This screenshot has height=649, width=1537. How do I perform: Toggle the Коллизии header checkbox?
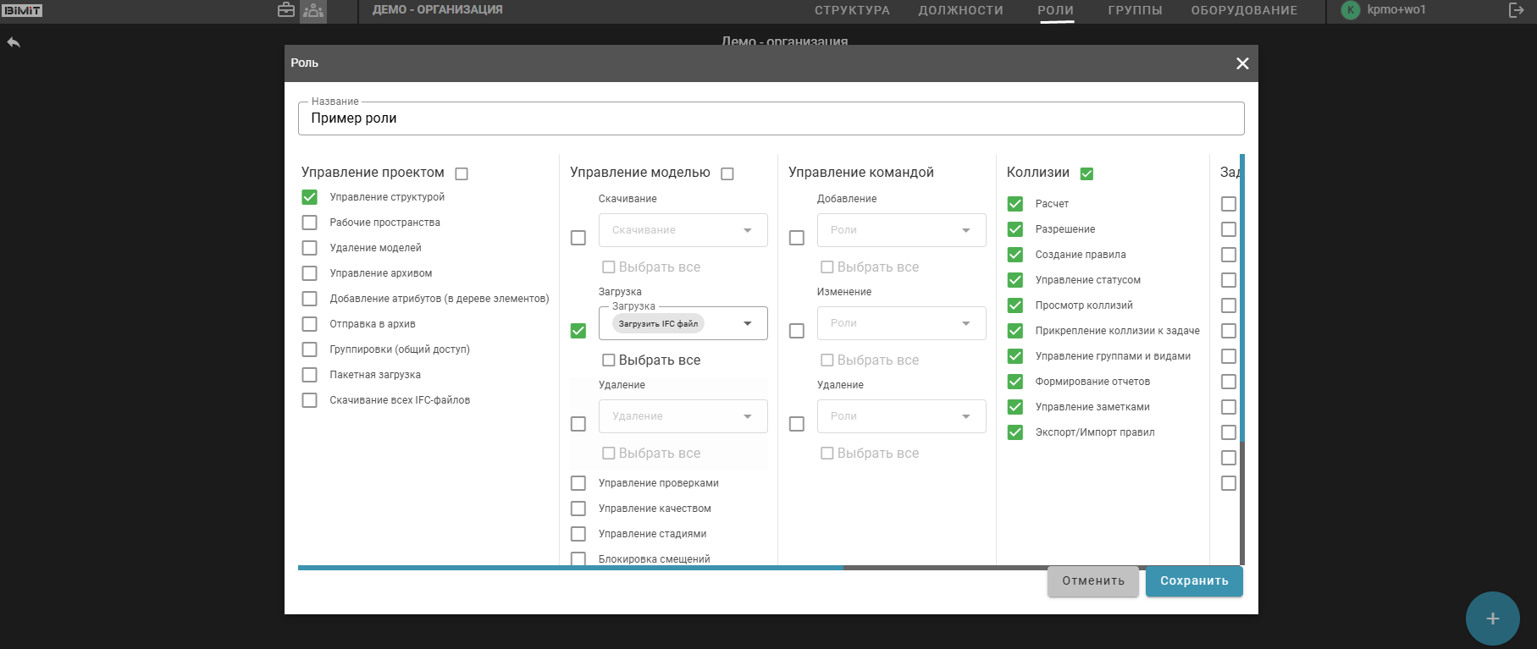coord(1086,173)
